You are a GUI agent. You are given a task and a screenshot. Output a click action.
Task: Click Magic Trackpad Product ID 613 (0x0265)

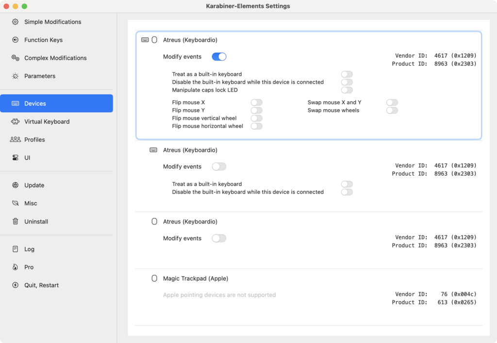point(434,302)
